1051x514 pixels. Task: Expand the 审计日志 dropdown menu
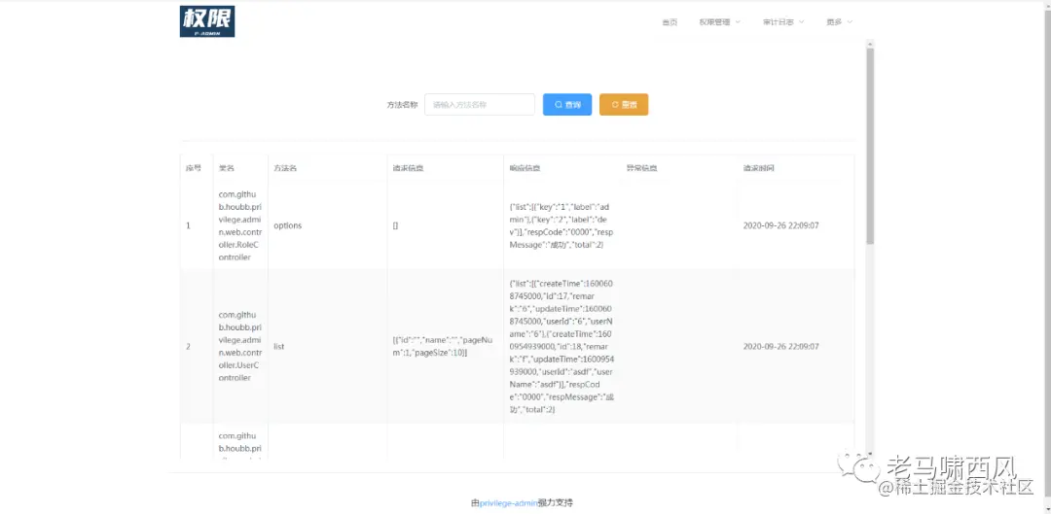click(782, 22)
